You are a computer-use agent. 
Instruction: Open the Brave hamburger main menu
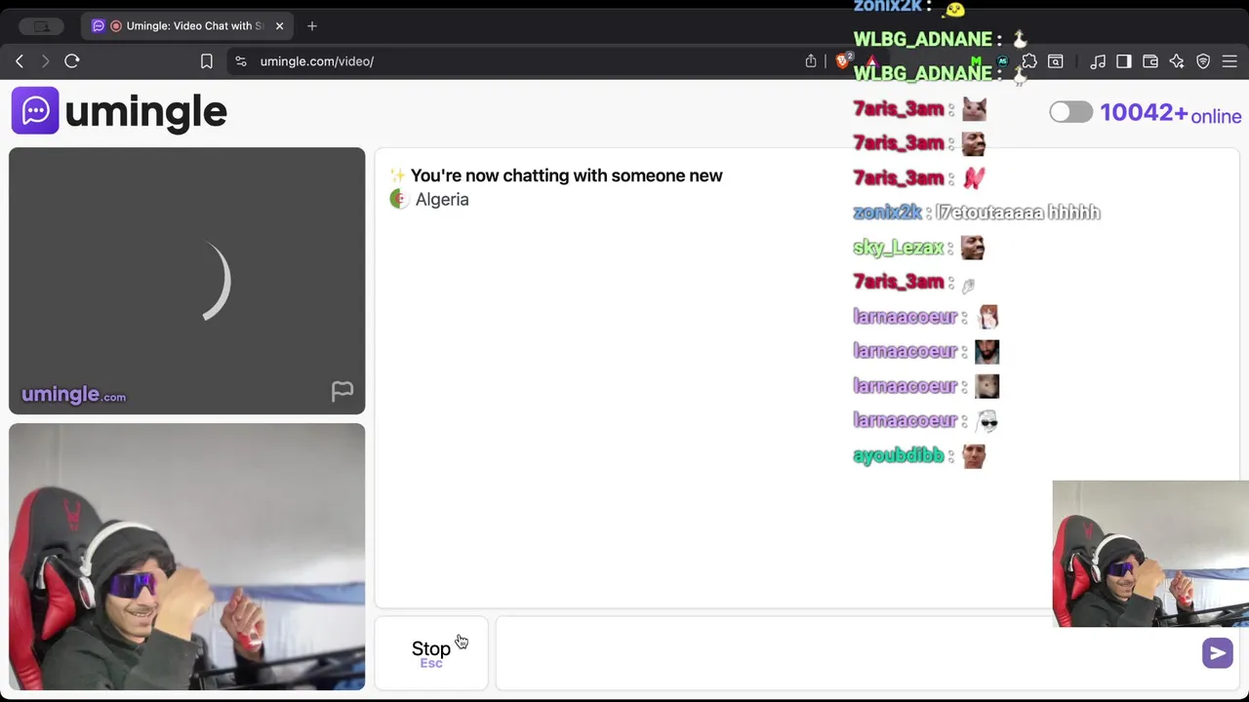1229,61
